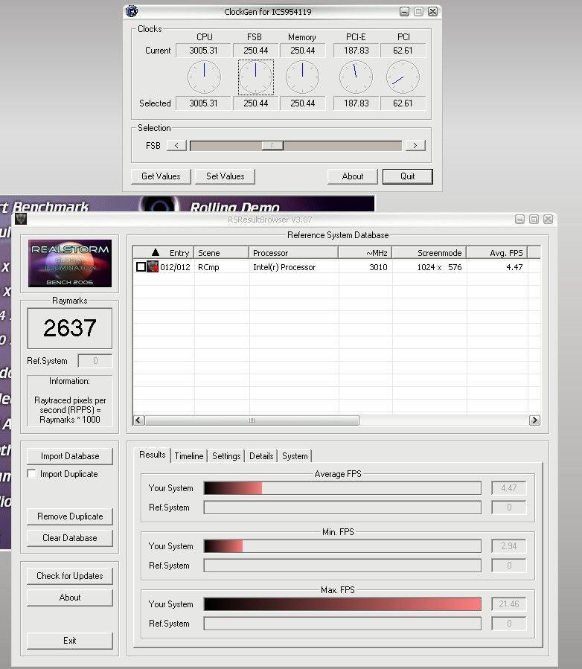Click the Processor column header
Viewport: 582px width, 669px height.
click(293, 252)
